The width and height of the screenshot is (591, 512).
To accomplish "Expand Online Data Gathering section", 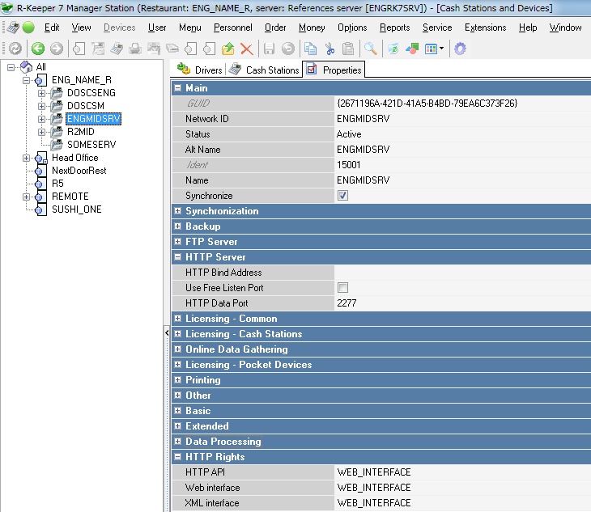I will 177,349.
